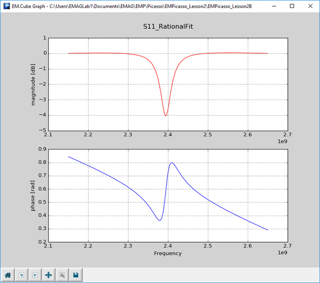The image size is (320, 283).
Task: Go back to the previous view
Action: click(21, 275)
